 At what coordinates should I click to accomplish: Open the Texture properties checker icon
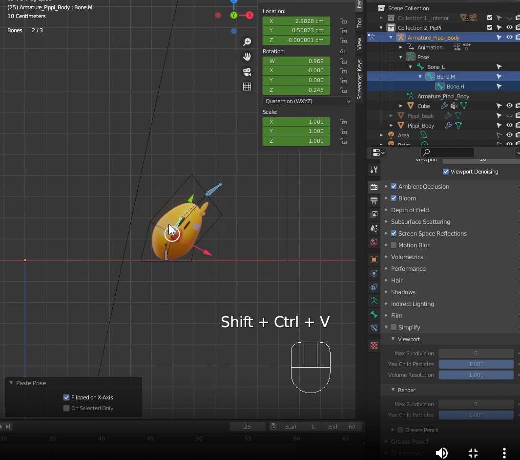374,346
